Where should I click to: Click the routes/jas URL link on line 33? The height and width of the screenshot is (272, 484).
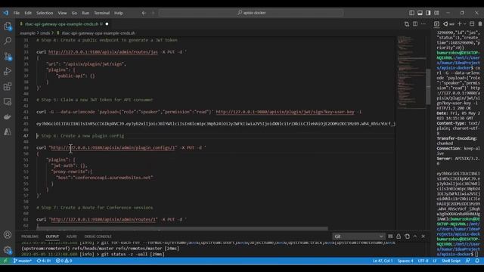103,52
